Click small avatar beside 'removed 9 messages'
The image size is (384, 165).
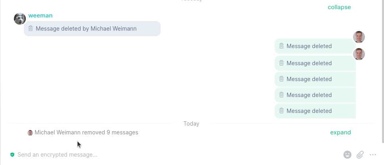pos(30,133)
